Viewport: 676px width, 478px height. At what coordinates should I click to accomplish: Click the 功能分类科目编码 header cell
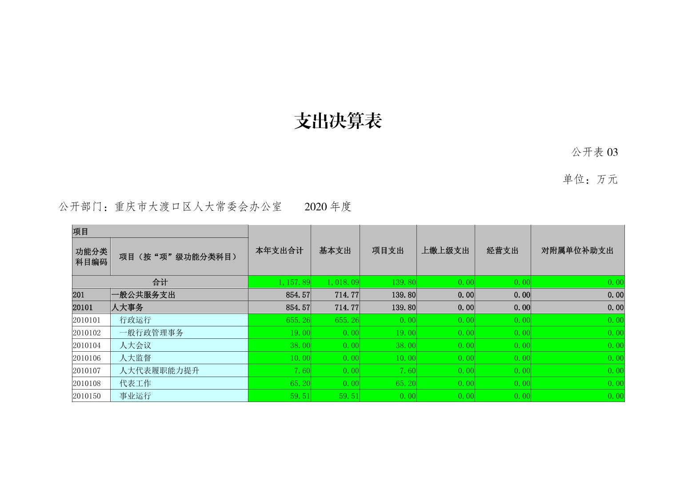(91, 257)
